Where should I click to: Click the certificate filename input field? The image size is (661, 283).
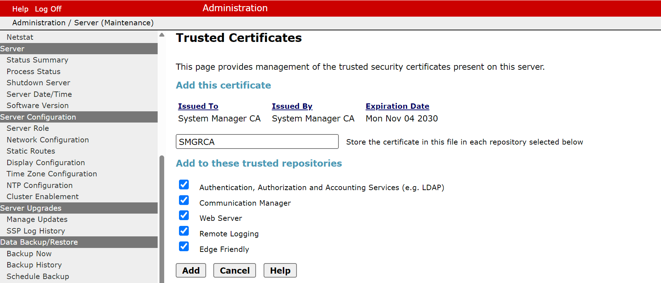click(257, 142)
